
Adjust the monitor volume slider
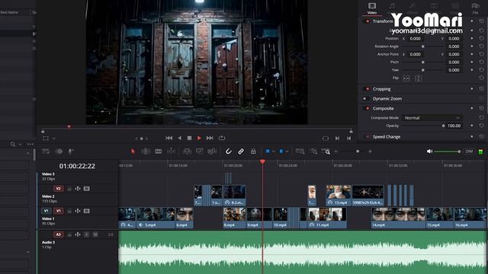(x=447, y=151)
